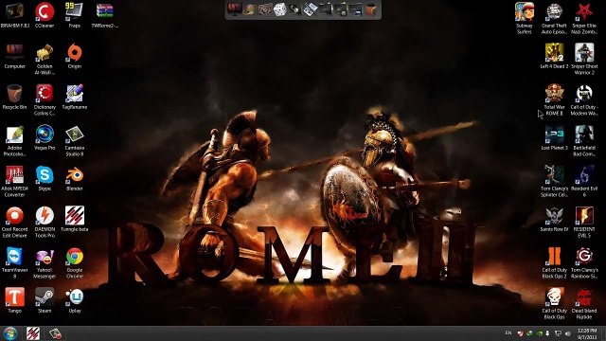Open Battlefield Bad Company shortcut
Image resolution: width=606 pixels, height=341 pixels.
584,140
